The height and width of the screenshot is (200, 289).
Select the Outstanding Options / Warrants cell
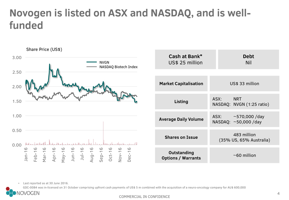point(181,155)
